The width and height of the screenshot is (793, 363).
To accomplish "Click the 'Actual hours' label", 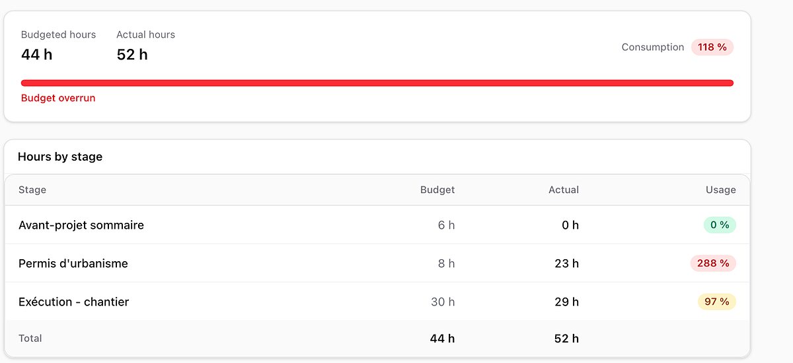I will (145, 34).
